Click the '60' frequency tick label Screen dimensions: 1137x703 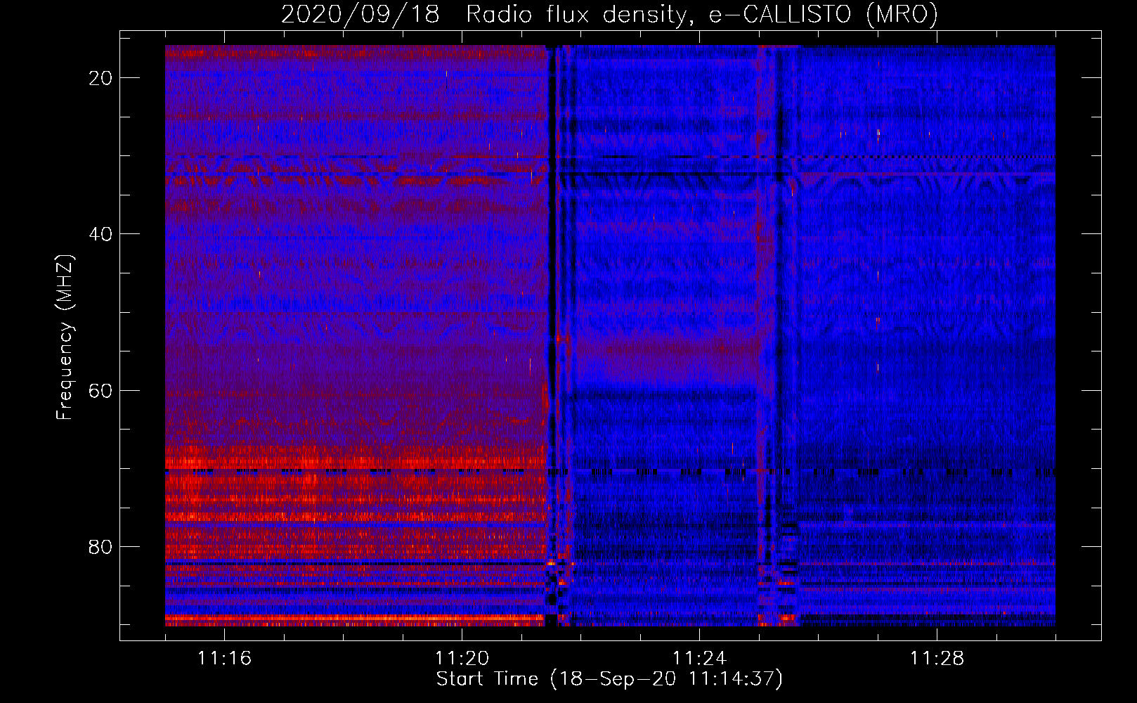coord(100,390)
